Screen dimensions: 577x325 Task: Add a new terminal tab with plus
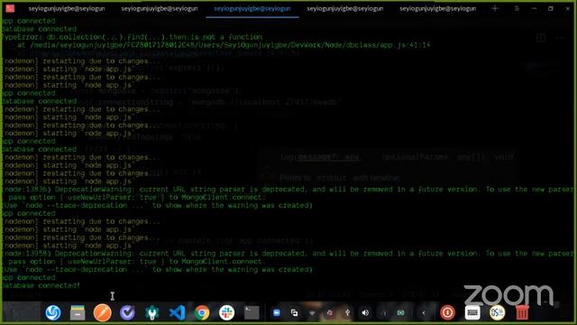click(x=495, y=8)
